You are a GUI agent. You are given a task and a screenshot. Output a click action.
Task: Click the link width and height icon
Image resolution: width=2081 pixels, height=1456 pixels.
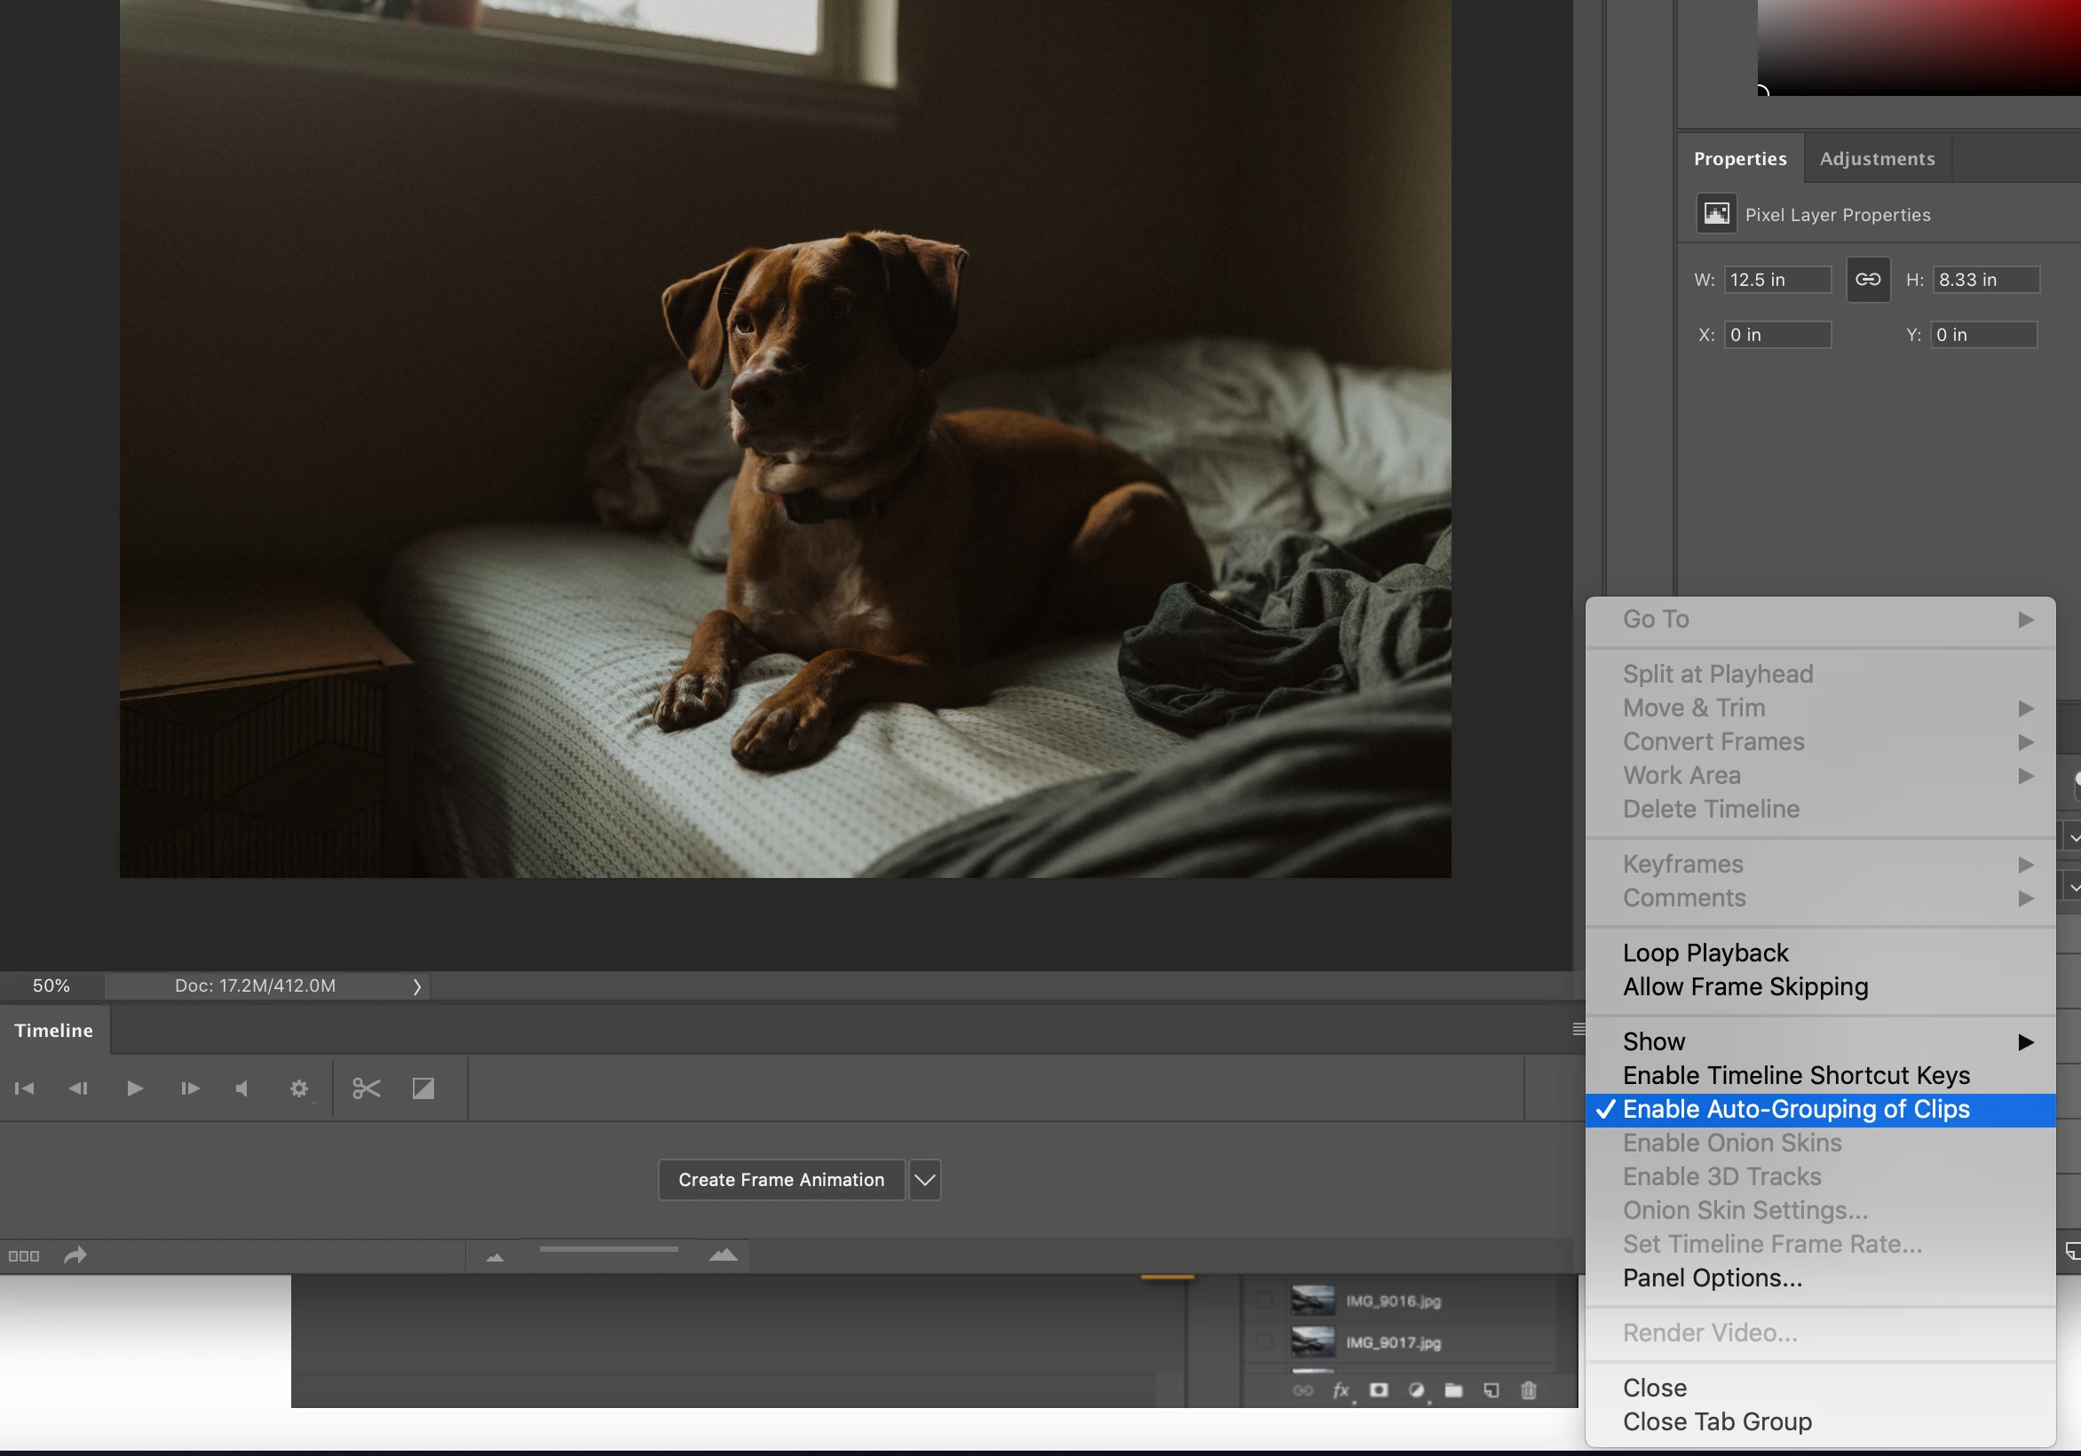1868,280
